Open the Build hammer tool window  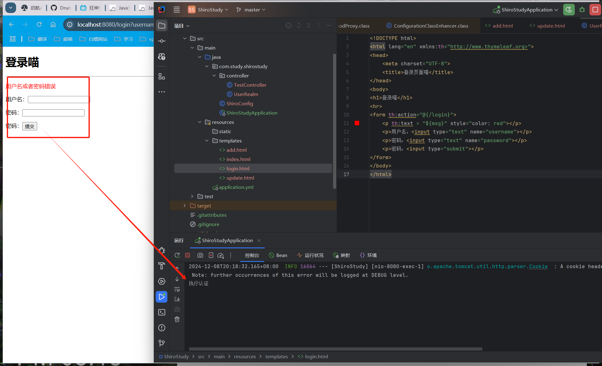tap(162, 266)
